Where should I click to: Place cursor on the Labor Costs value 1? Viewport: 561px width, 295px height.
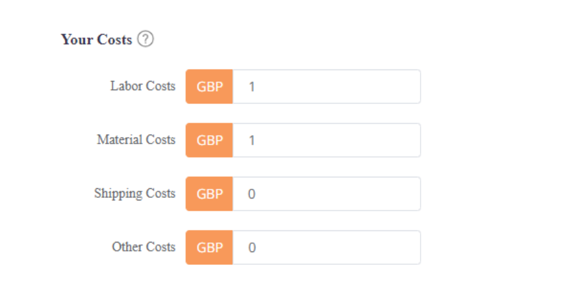252,86
